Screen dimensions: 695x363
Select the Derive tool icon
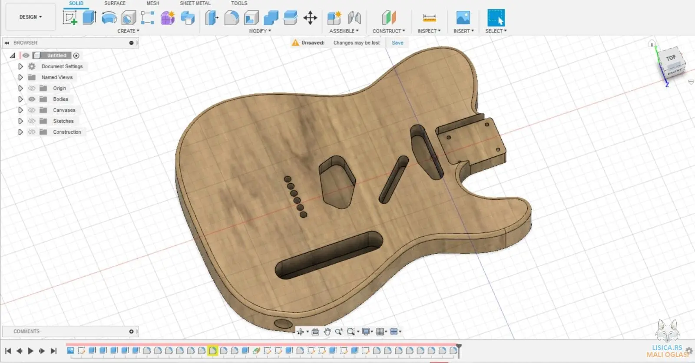coord(188,18)
